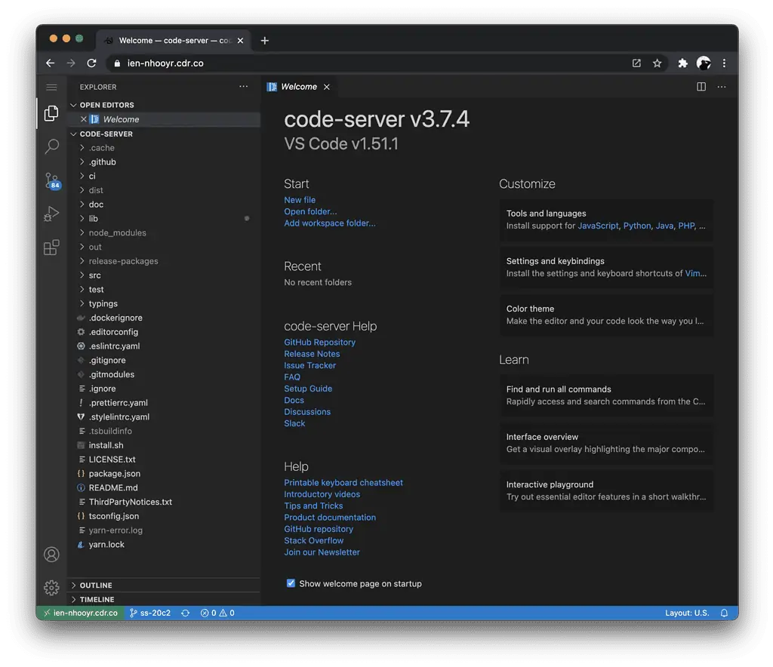The height and width of the screenshot is (667, 773).
Task: Select the Source Control icon showing 84 changes
Action: 51,181
